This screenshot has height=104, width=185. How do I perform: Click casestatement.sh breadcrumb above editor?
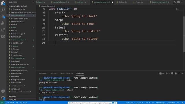point(48,6)
